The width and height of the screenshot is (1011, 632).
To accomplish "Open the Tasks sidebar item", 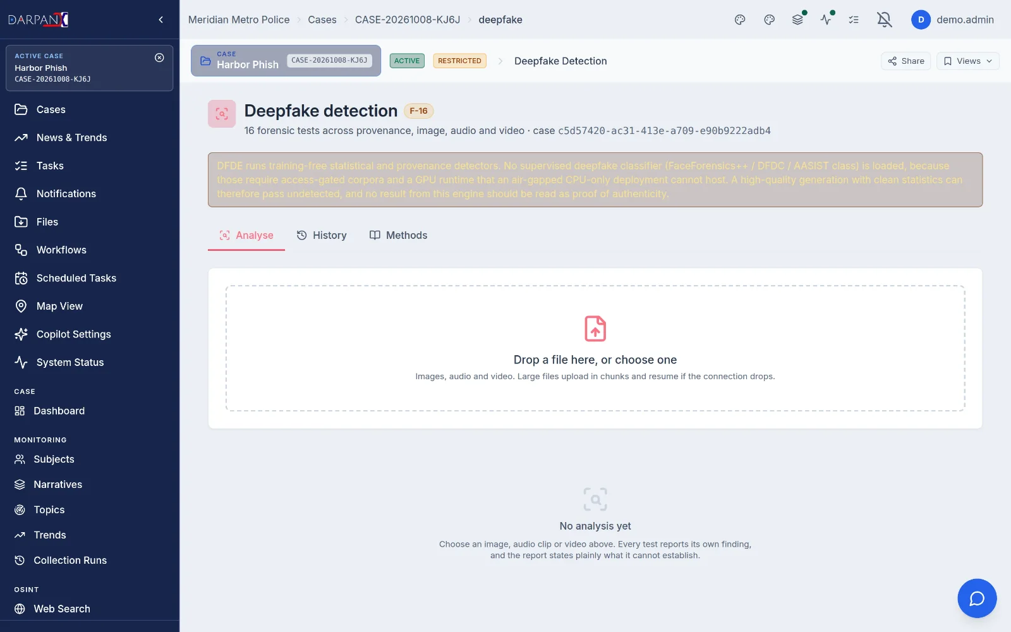I will point(90,166).
